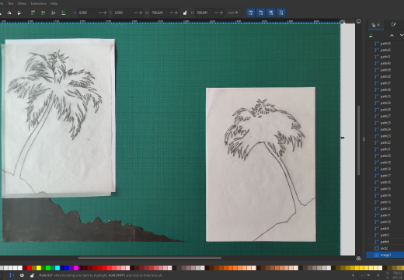This screenshot has width=404, height=280.
Task: Switch to the pencil-icon dock tab
Action: click(394, 25)
